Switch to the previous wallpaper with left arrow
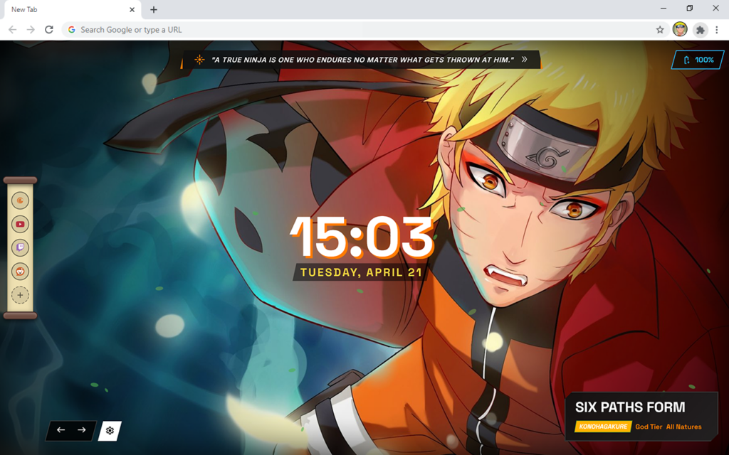 point(61,430)
